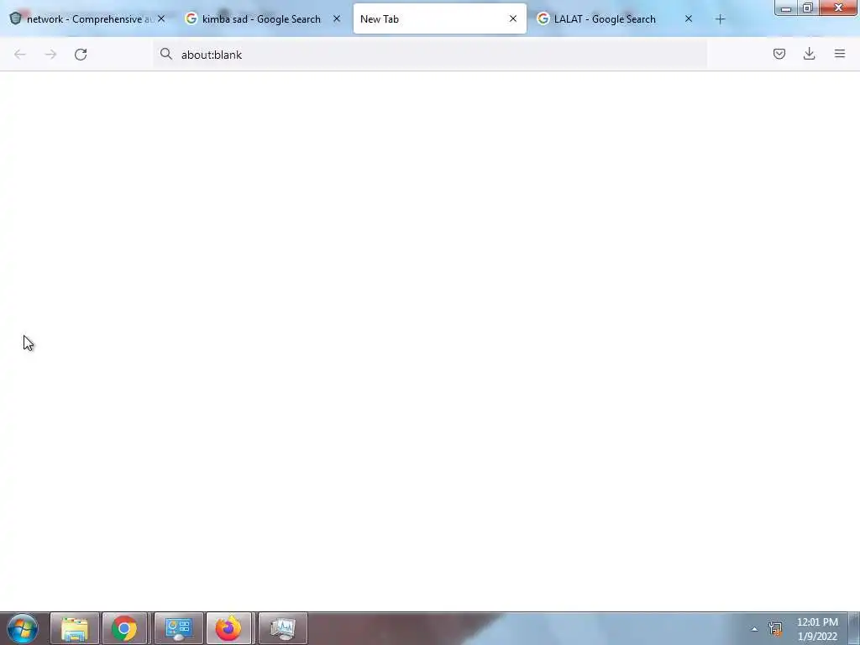Open the Windows Start menu

click(23, 628)
